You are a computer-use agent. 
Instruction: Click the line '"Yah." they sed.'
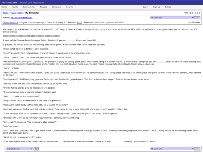coord(11,126)
